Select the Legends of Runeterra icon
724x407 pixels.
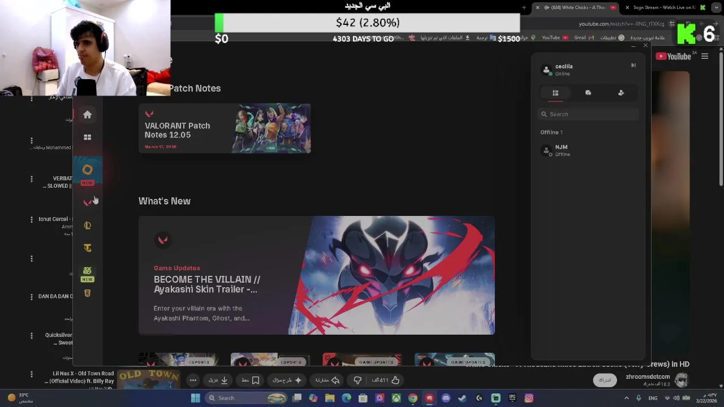87,293
